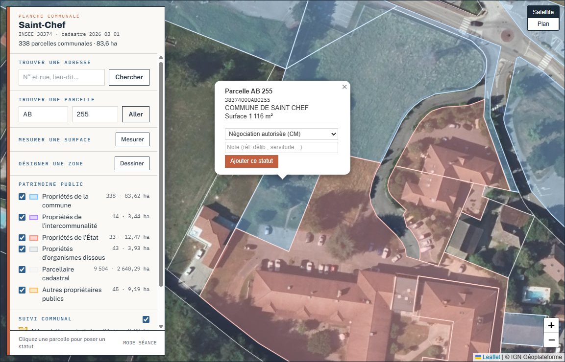Toggle Autres propriétaires publics checkbox
The image size is (565, 362).
click(x=22, y=290)
